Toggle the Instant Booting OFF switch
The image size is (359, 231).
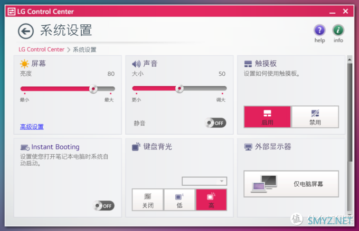103,206
